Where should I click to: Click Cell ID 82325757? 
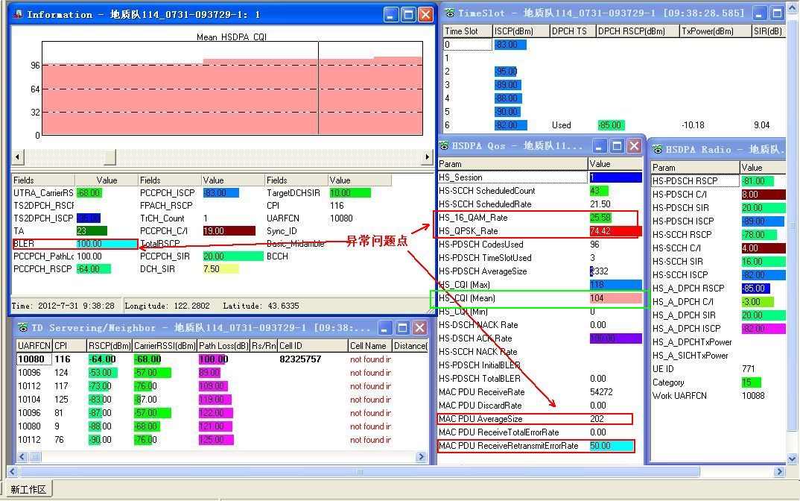(300, 359)
